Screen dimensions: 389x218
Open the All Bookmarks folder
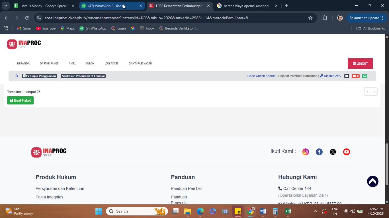(x=371, y=28)
